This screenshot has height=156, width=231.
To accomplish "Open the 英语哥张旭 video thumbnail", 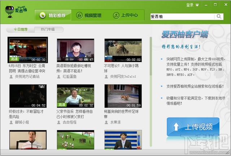I will [75, 50].
